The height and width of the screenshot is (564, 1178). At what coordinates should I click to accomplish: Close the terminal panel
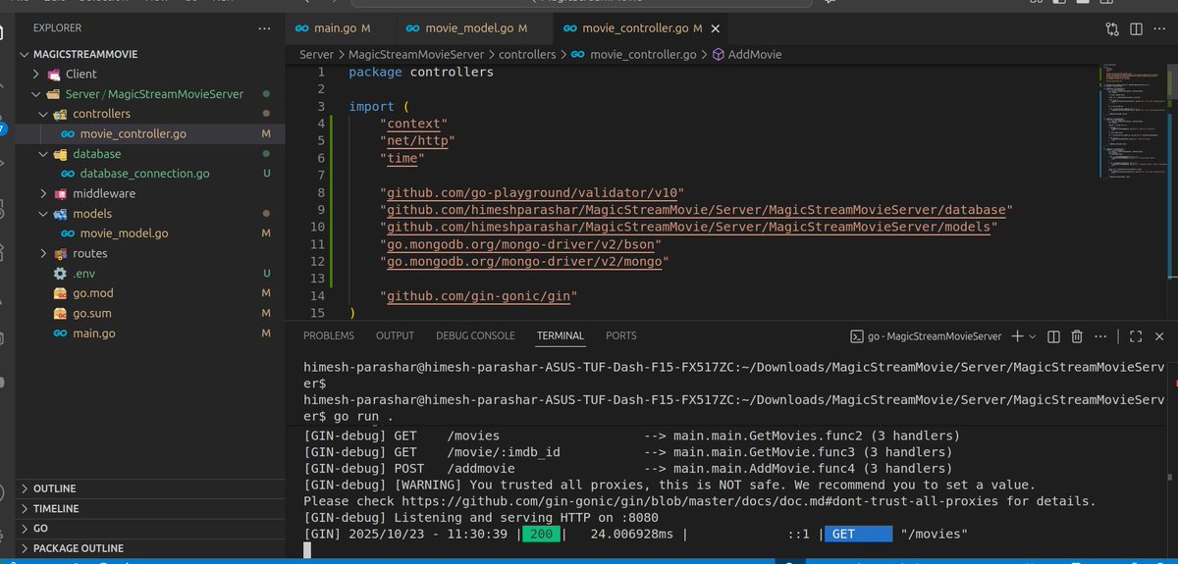[1157, 335]
